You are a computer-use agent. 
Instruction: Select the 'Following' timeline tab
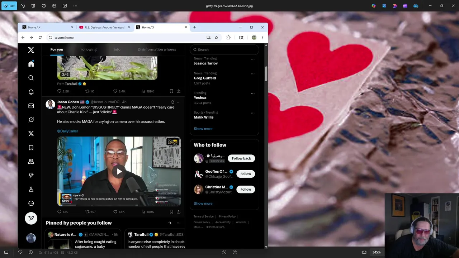(x=88, y=49)
